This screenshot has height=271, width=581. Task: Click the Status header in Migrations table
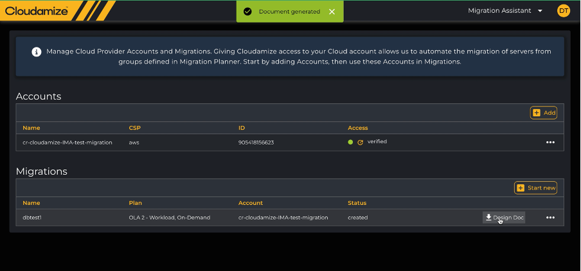pos(358,203)
